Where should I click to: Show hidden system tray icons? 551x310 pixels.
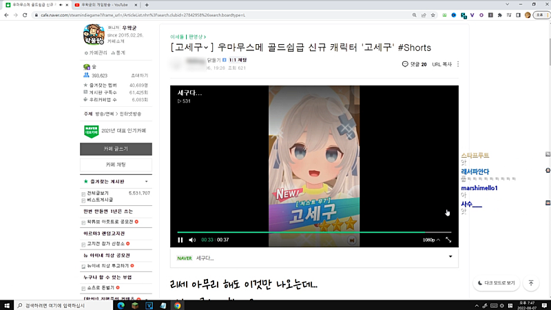click(477, 306)
